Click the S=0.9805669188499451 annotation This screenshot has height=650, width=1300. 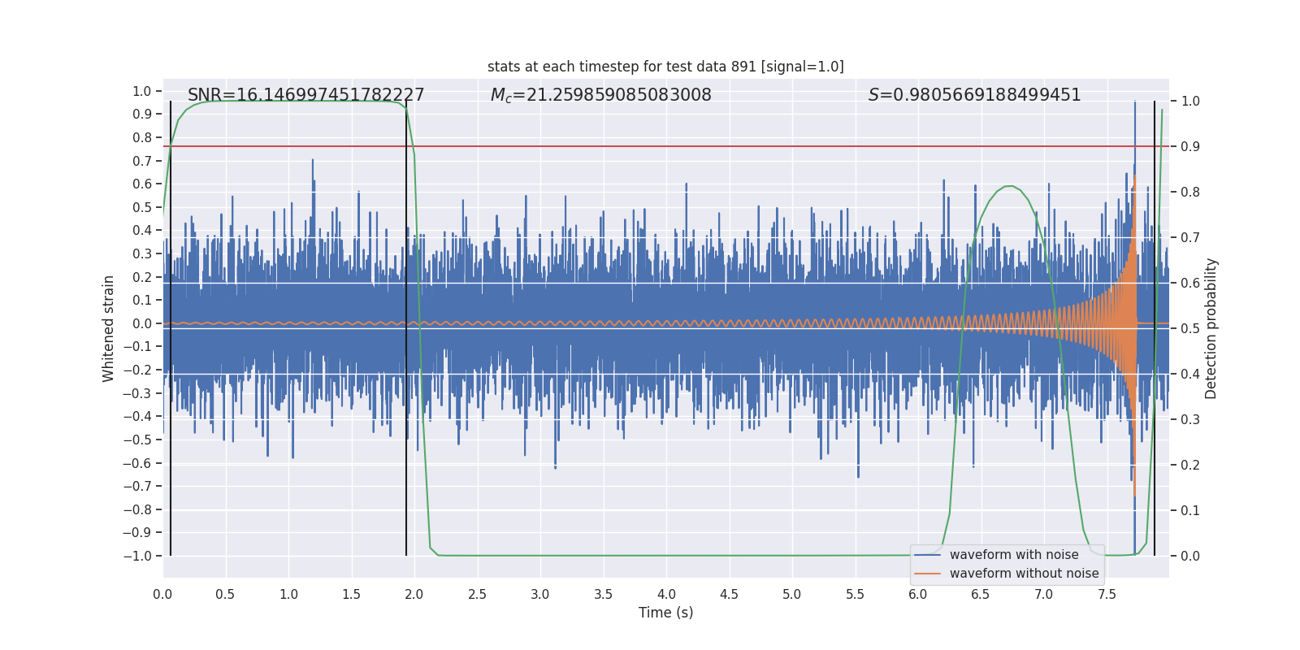coord(974,95)
